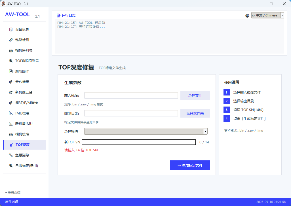Click the TOF鱼眼序列号 magnifier icon
Viewport: 291px width, 206px height.
click(x=11, y=61)
